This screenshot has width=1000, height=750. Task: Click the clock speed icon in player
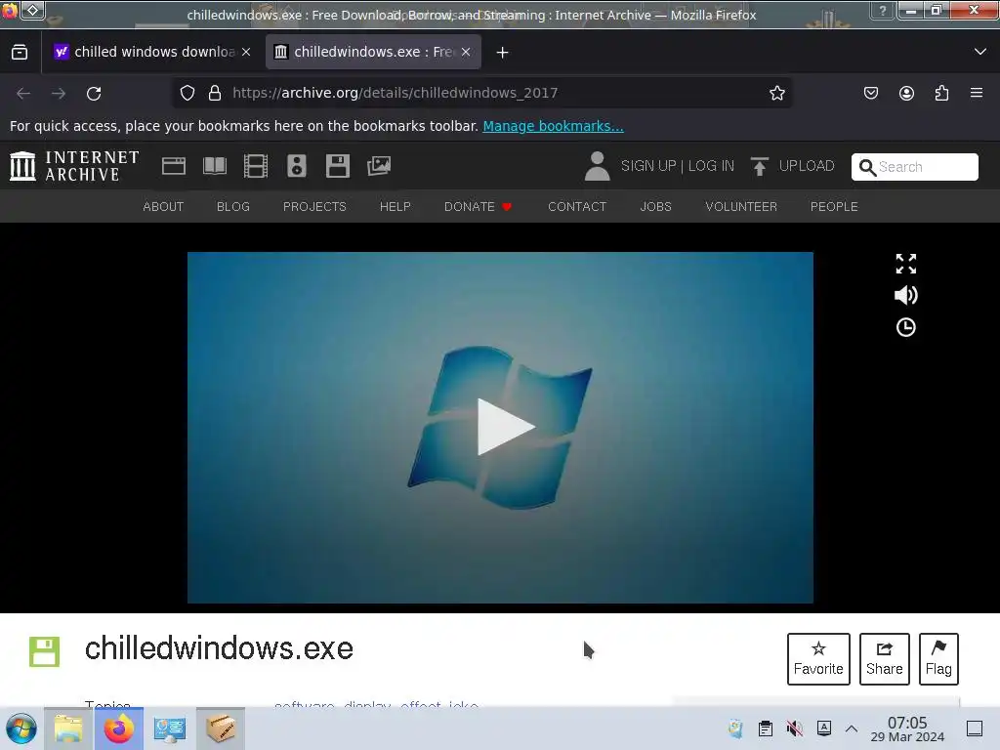coord(905,327)
